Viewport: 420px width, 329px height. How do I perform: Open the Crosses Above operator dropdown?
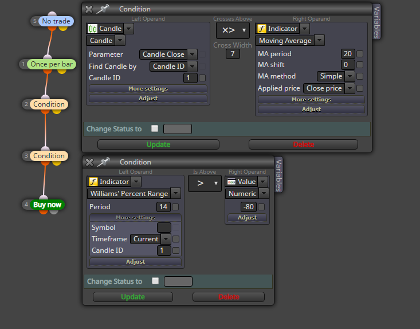(233, 30)
